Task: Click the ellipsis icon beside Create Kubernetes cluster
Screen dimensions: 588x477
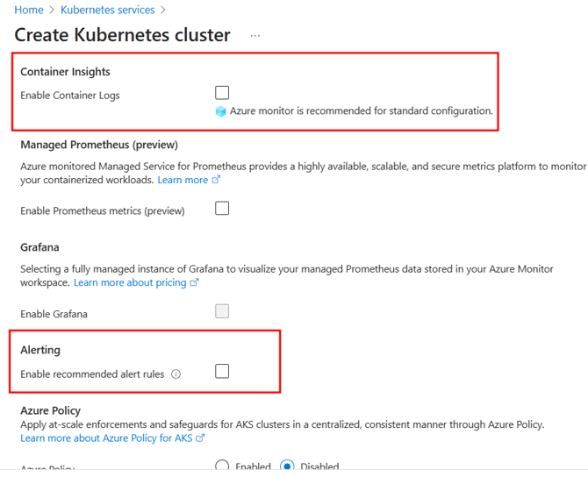Action: 255,36
